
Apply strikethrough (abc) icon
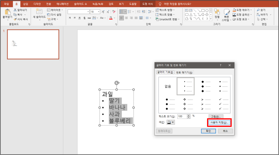pyautogui.click(x=89, y=18)
